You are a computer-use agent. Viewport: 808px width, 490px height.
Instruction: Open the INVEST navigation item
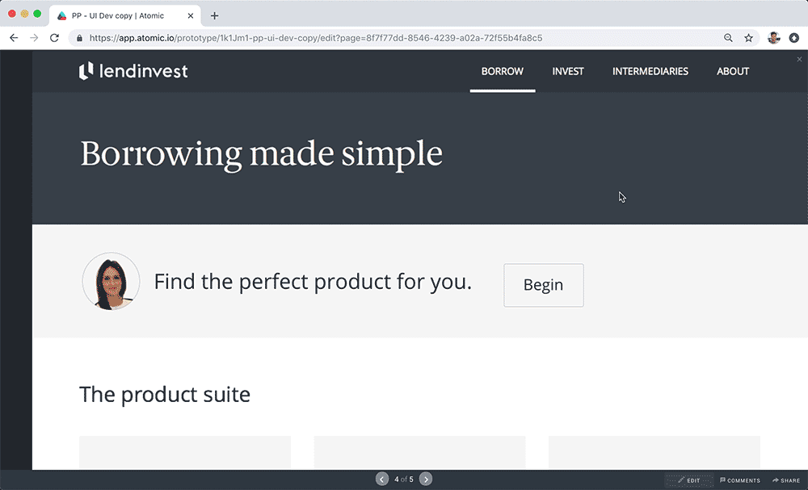(x=568, y=72)
